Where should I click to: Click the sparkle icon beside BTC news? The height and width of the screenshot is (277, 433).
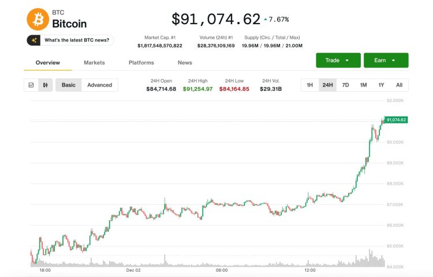tap(35, 40)
